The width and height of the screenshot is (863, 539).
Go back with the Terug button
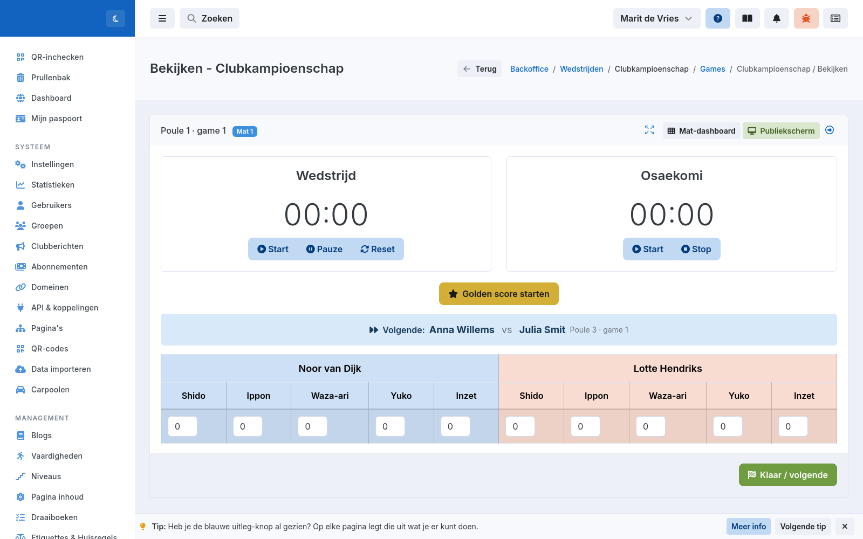pos(480,69)
